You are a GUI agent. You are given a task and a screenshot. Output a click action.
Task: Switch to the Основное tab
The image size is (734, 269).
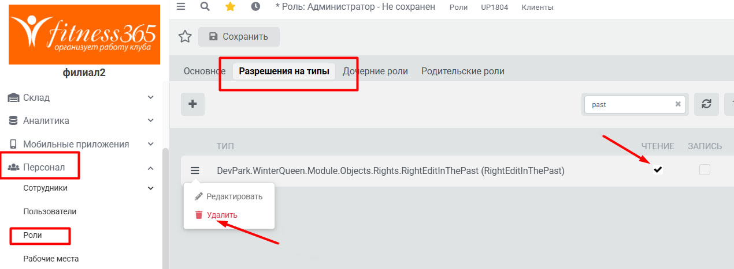[x=204, y=71]
